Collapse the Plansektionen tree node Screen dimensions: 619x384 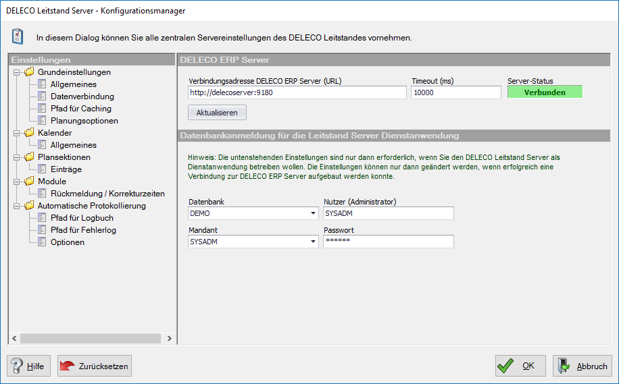(17, 158)
